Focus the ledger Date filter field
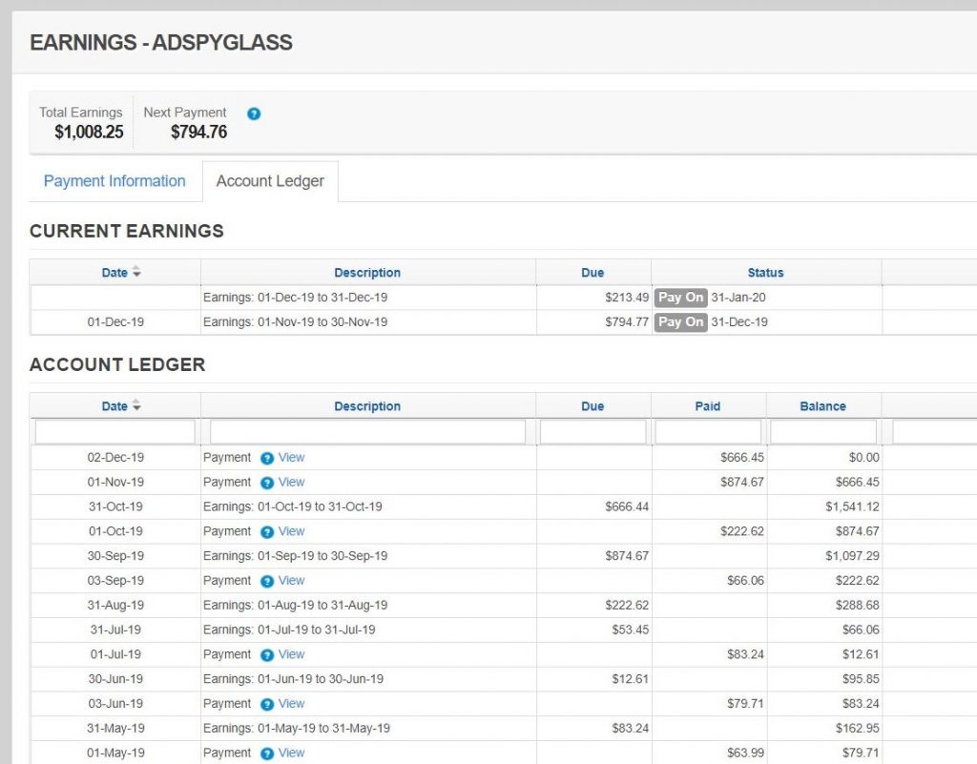977x764 pixels. coord(115,432)
